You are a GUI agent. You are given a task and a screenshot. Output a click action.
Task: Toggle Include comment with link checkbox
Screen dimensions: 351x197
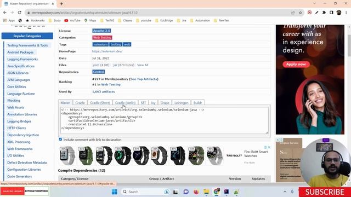coord(60,140)
